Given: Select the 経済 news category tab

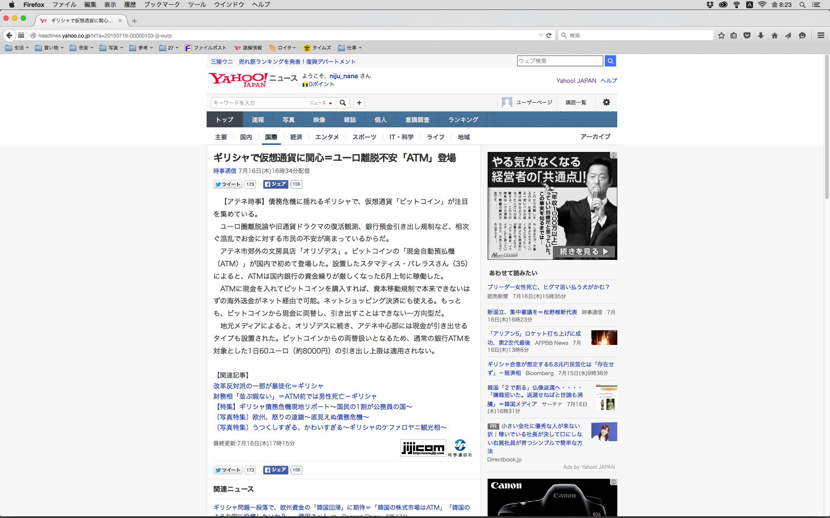Looking at the screenshot, I should (x=296, y=137).
